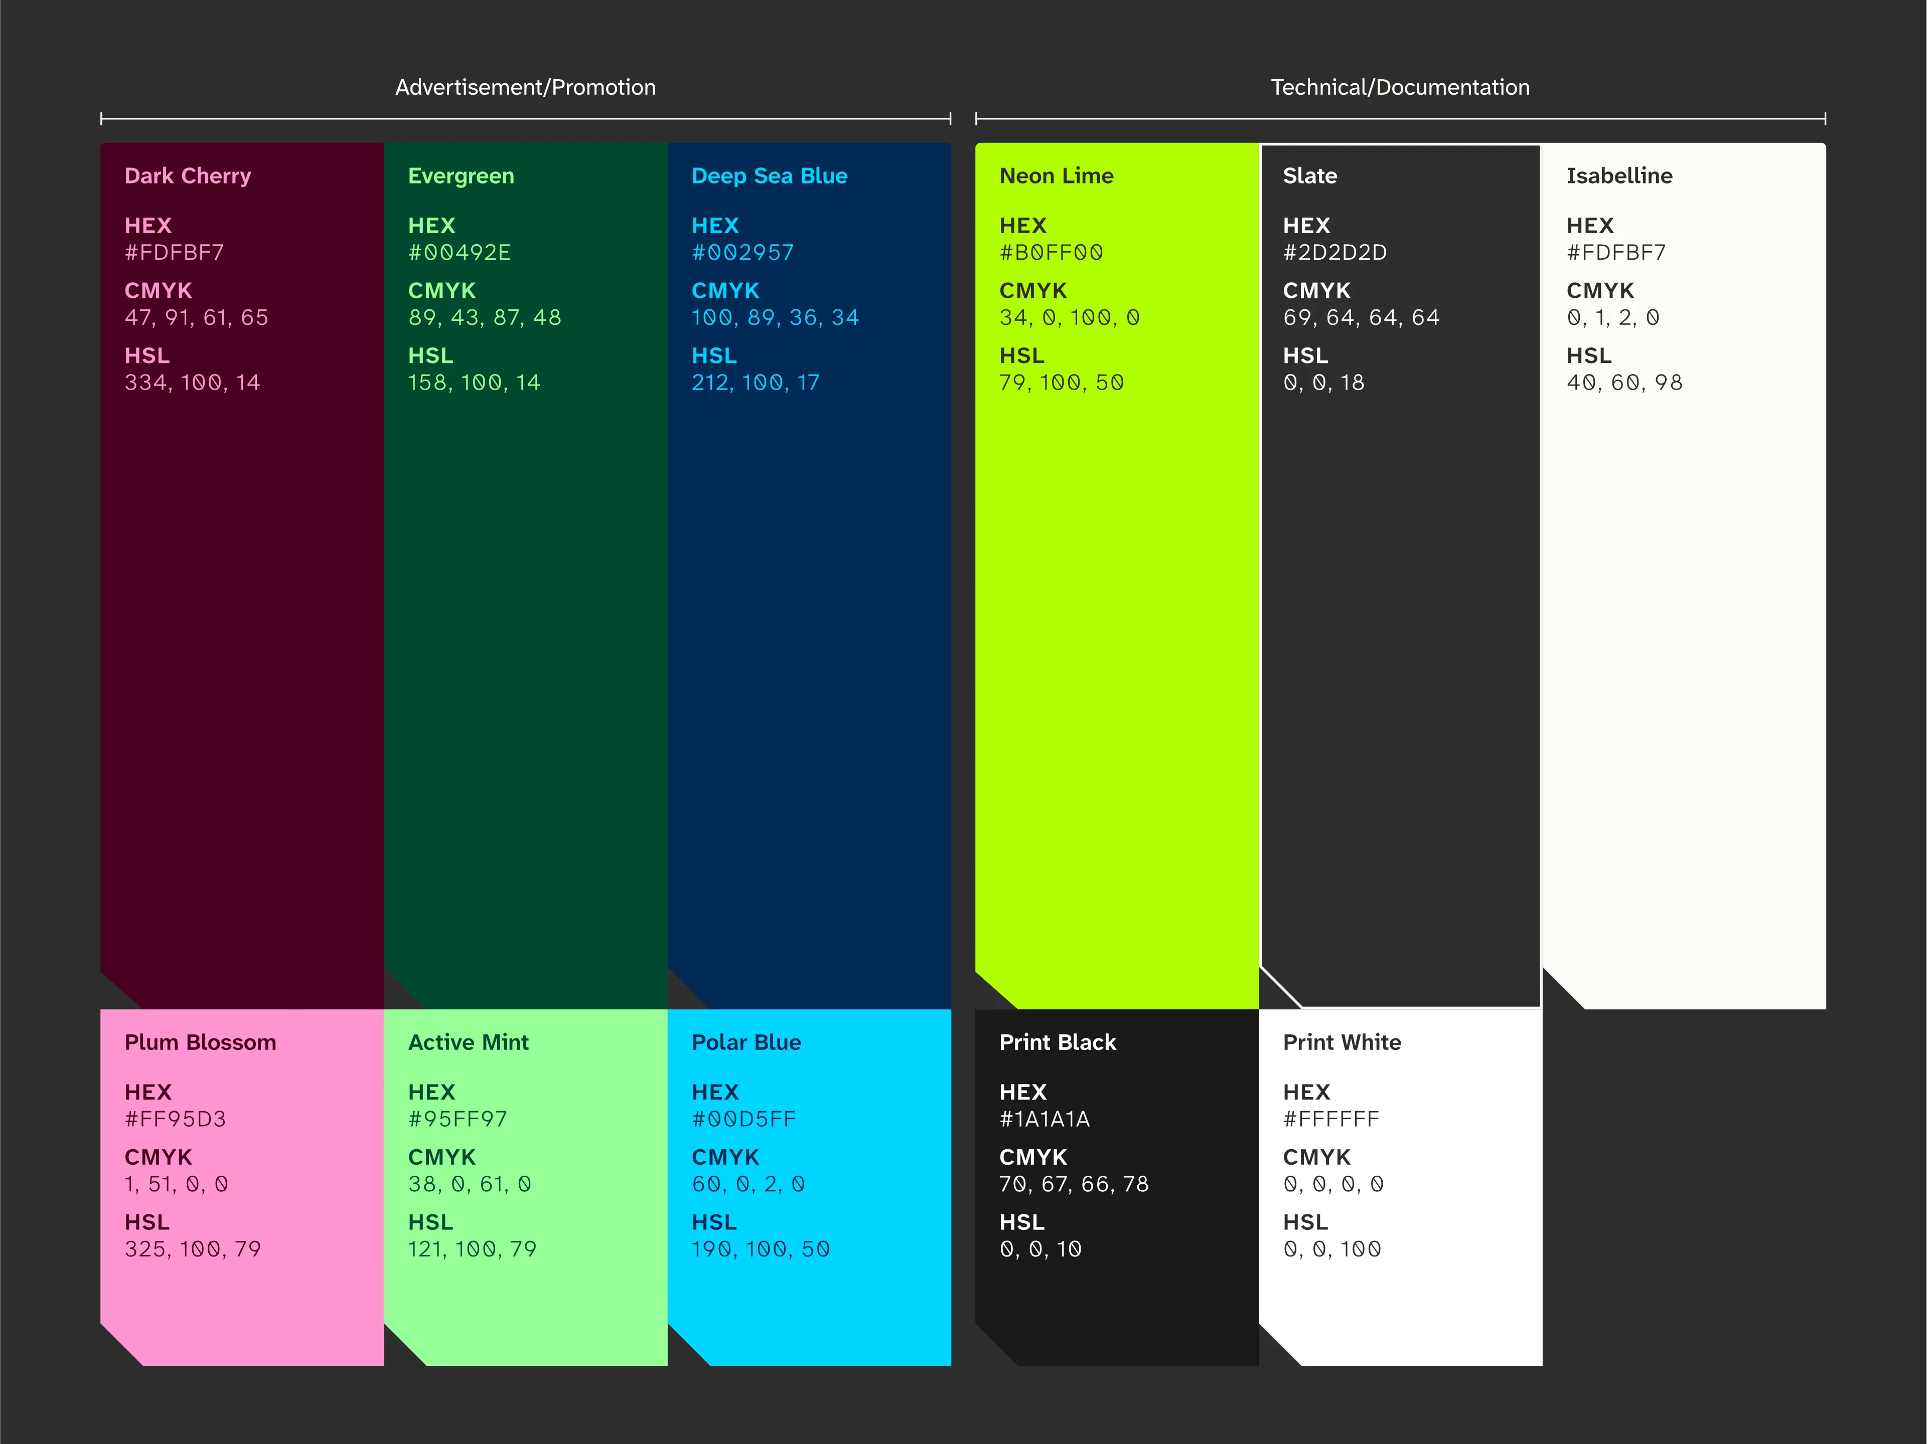Select hex value #00D5FF under Polar Blue
The width and height of the screenshot is (1927, 1444).
coord(743,1119)
